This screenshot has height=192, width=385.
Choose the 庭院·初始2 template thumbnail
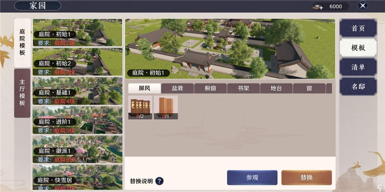[x=77, y=62]
